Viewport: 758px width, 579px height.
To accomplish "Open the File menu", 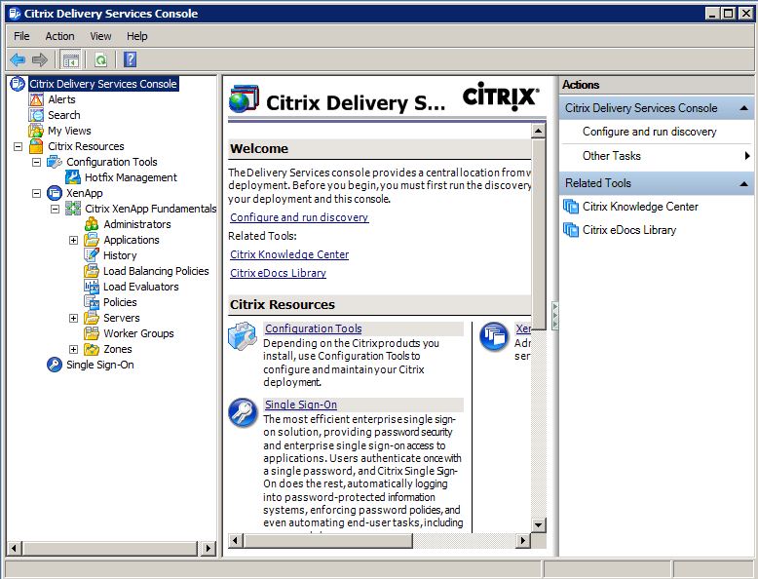I will [21, 36].
